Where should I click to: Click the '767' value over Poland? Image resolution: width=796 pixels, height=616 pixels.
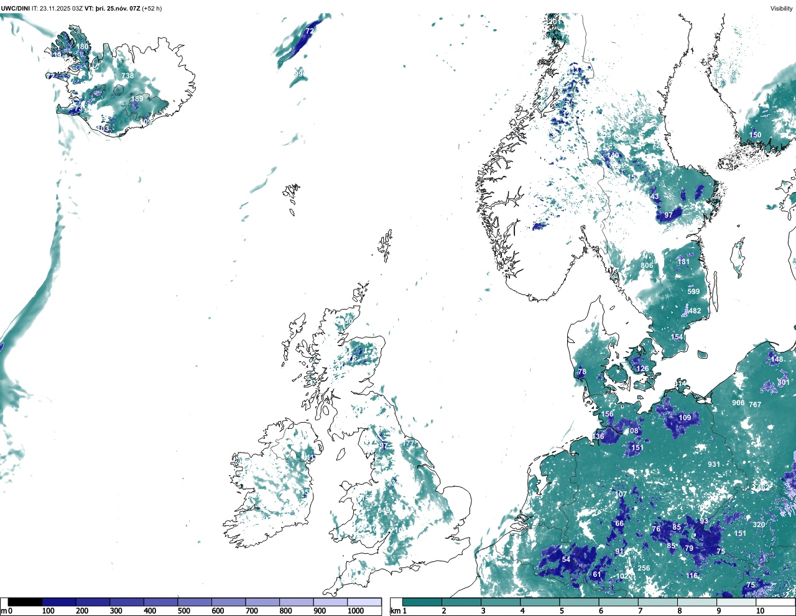coord(755,405)
